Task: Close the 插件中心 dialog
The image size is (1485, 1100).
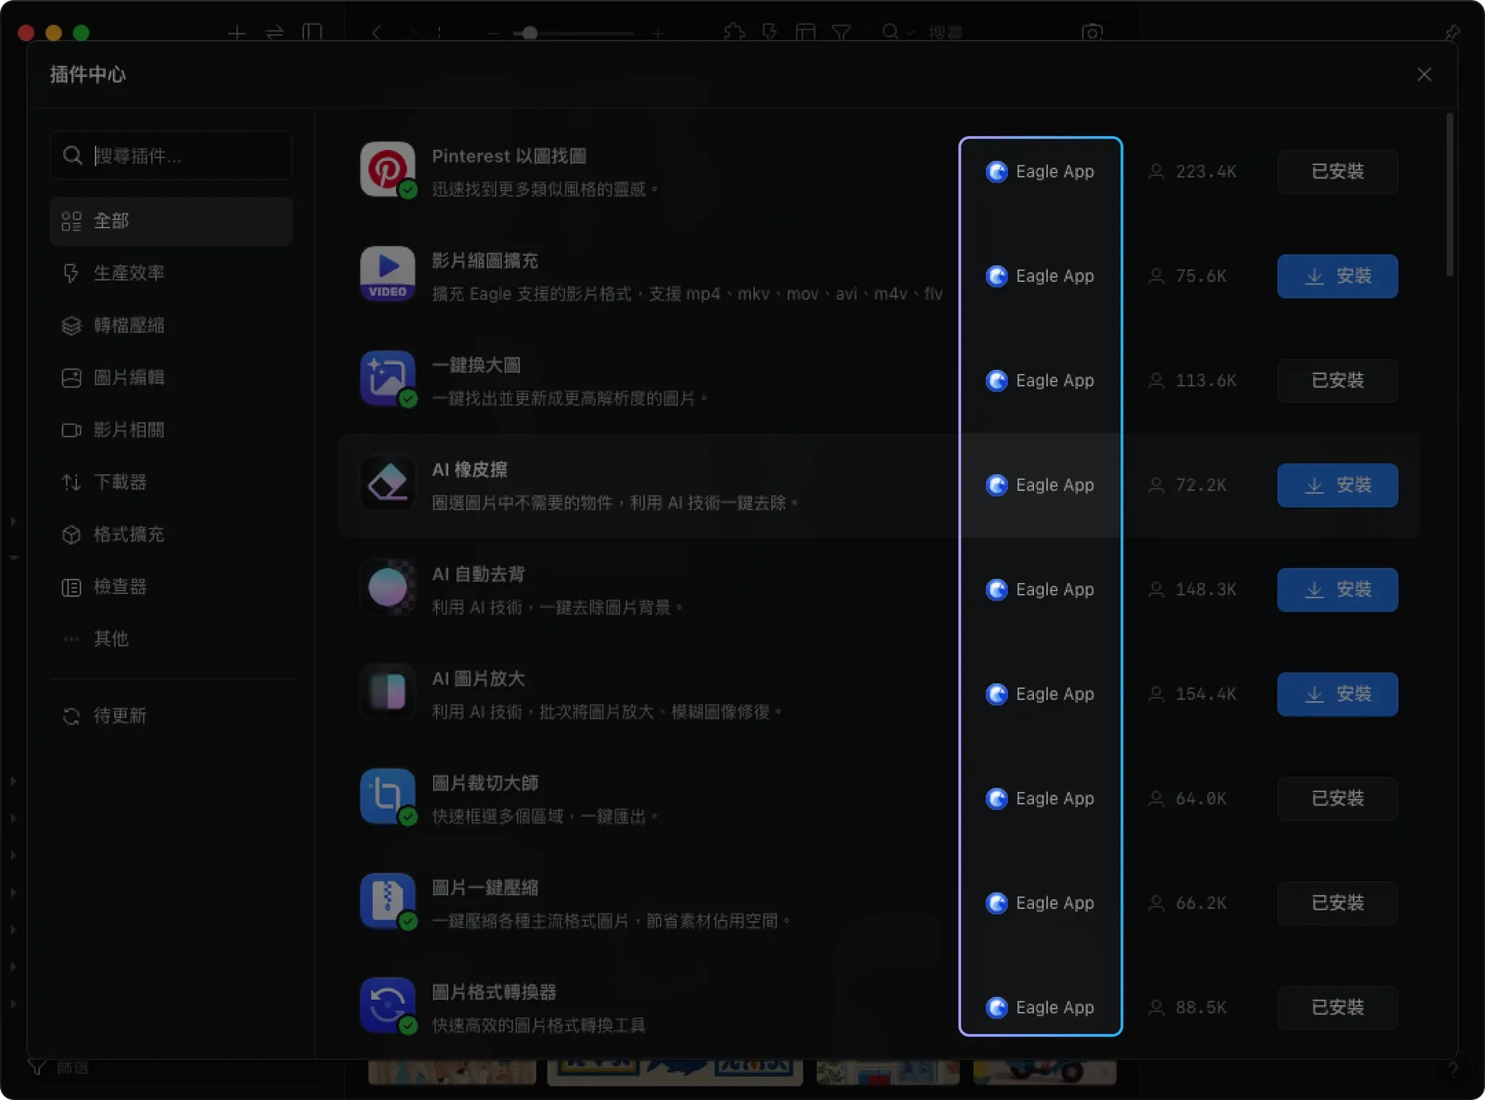Action: pyautogui.click(x=1424, y=75)
